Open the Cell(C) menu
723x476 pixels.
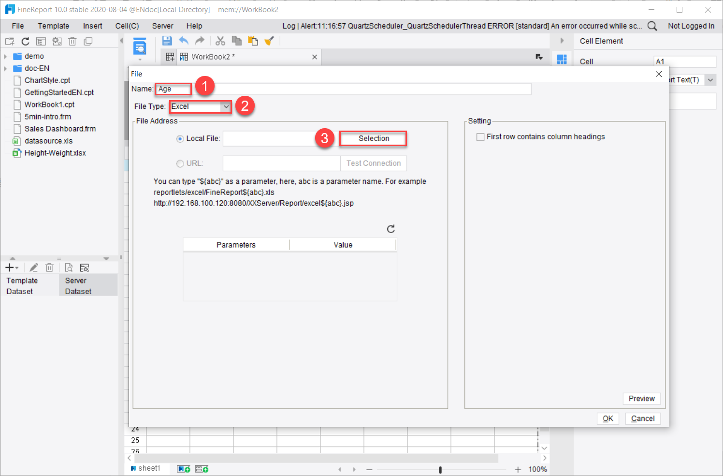coord(127,26)
